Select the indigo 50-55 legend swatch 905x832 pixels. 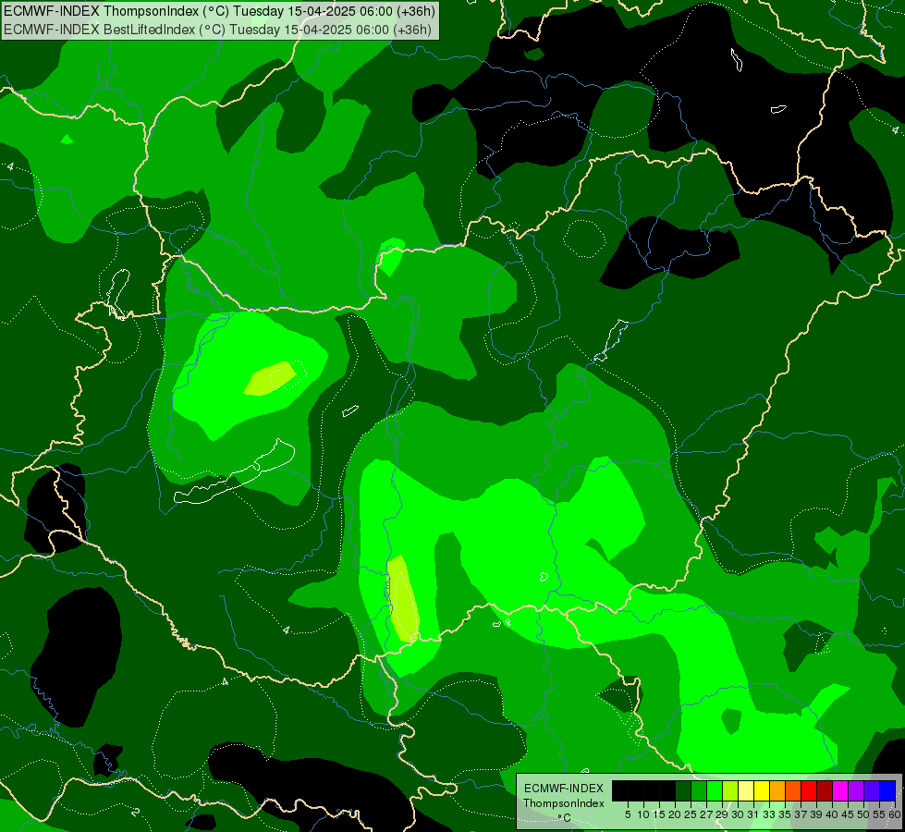click(x=872, y=790)
